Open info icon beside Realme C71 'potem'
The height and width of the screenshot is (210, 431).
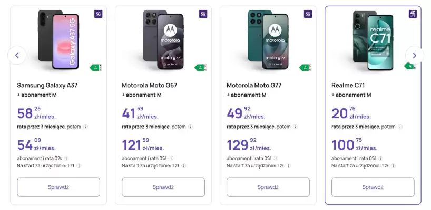point(400,127)
